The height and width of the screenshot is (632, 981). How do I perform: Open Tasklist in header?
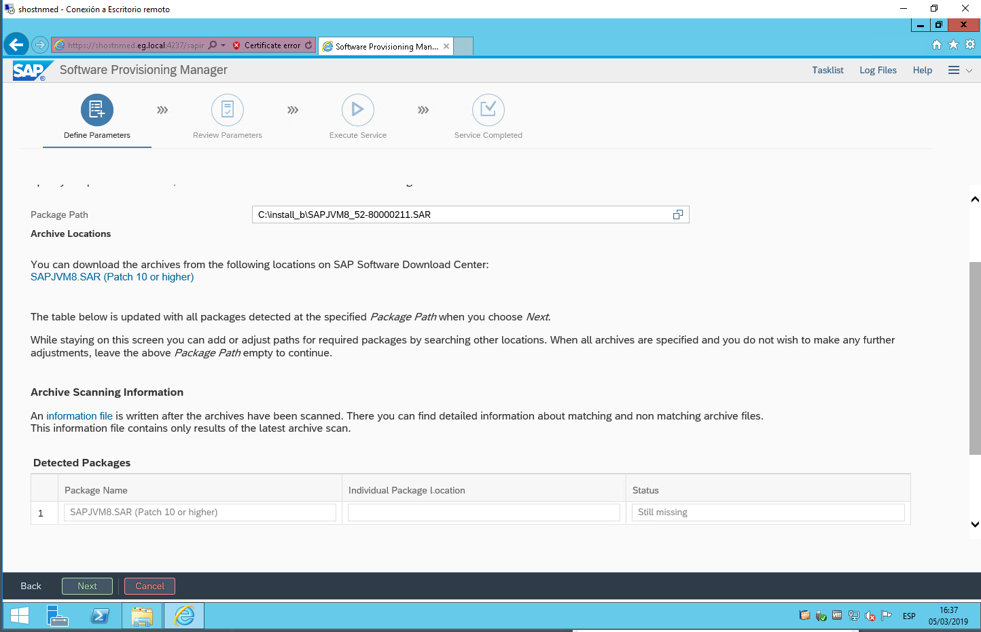pos(827,71)
